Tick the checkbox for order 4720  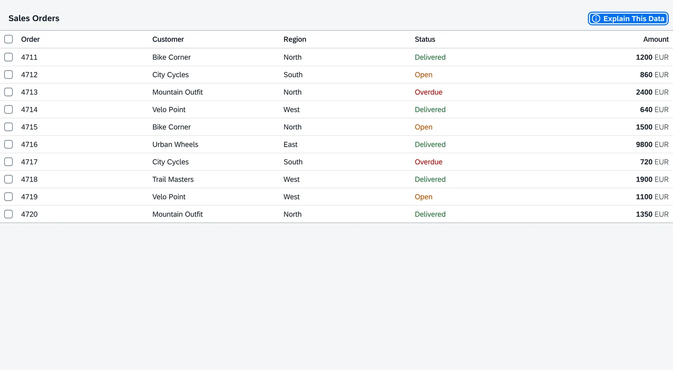click(8, 214)
